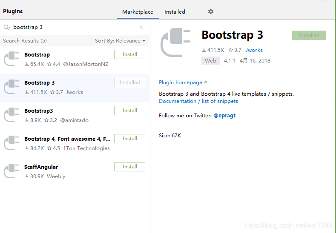Image resolution: width=336 pixels, height=233 pixels.
Task: Select the Bootstrap 3 result title
Action: pos(40,82)
